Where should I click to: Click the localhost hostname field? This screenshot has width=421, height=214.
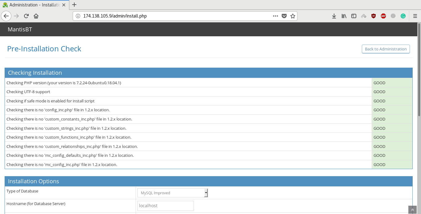pyautogui.click(x=166, y=206)
